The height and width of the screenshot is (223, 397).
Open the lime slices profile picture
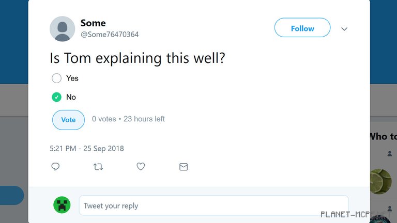pyautogui.click(x=383, y=181)
